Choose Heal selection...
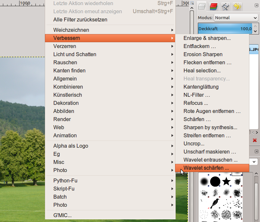This screenshot has height=222, width=260. (x=212, y=71)
